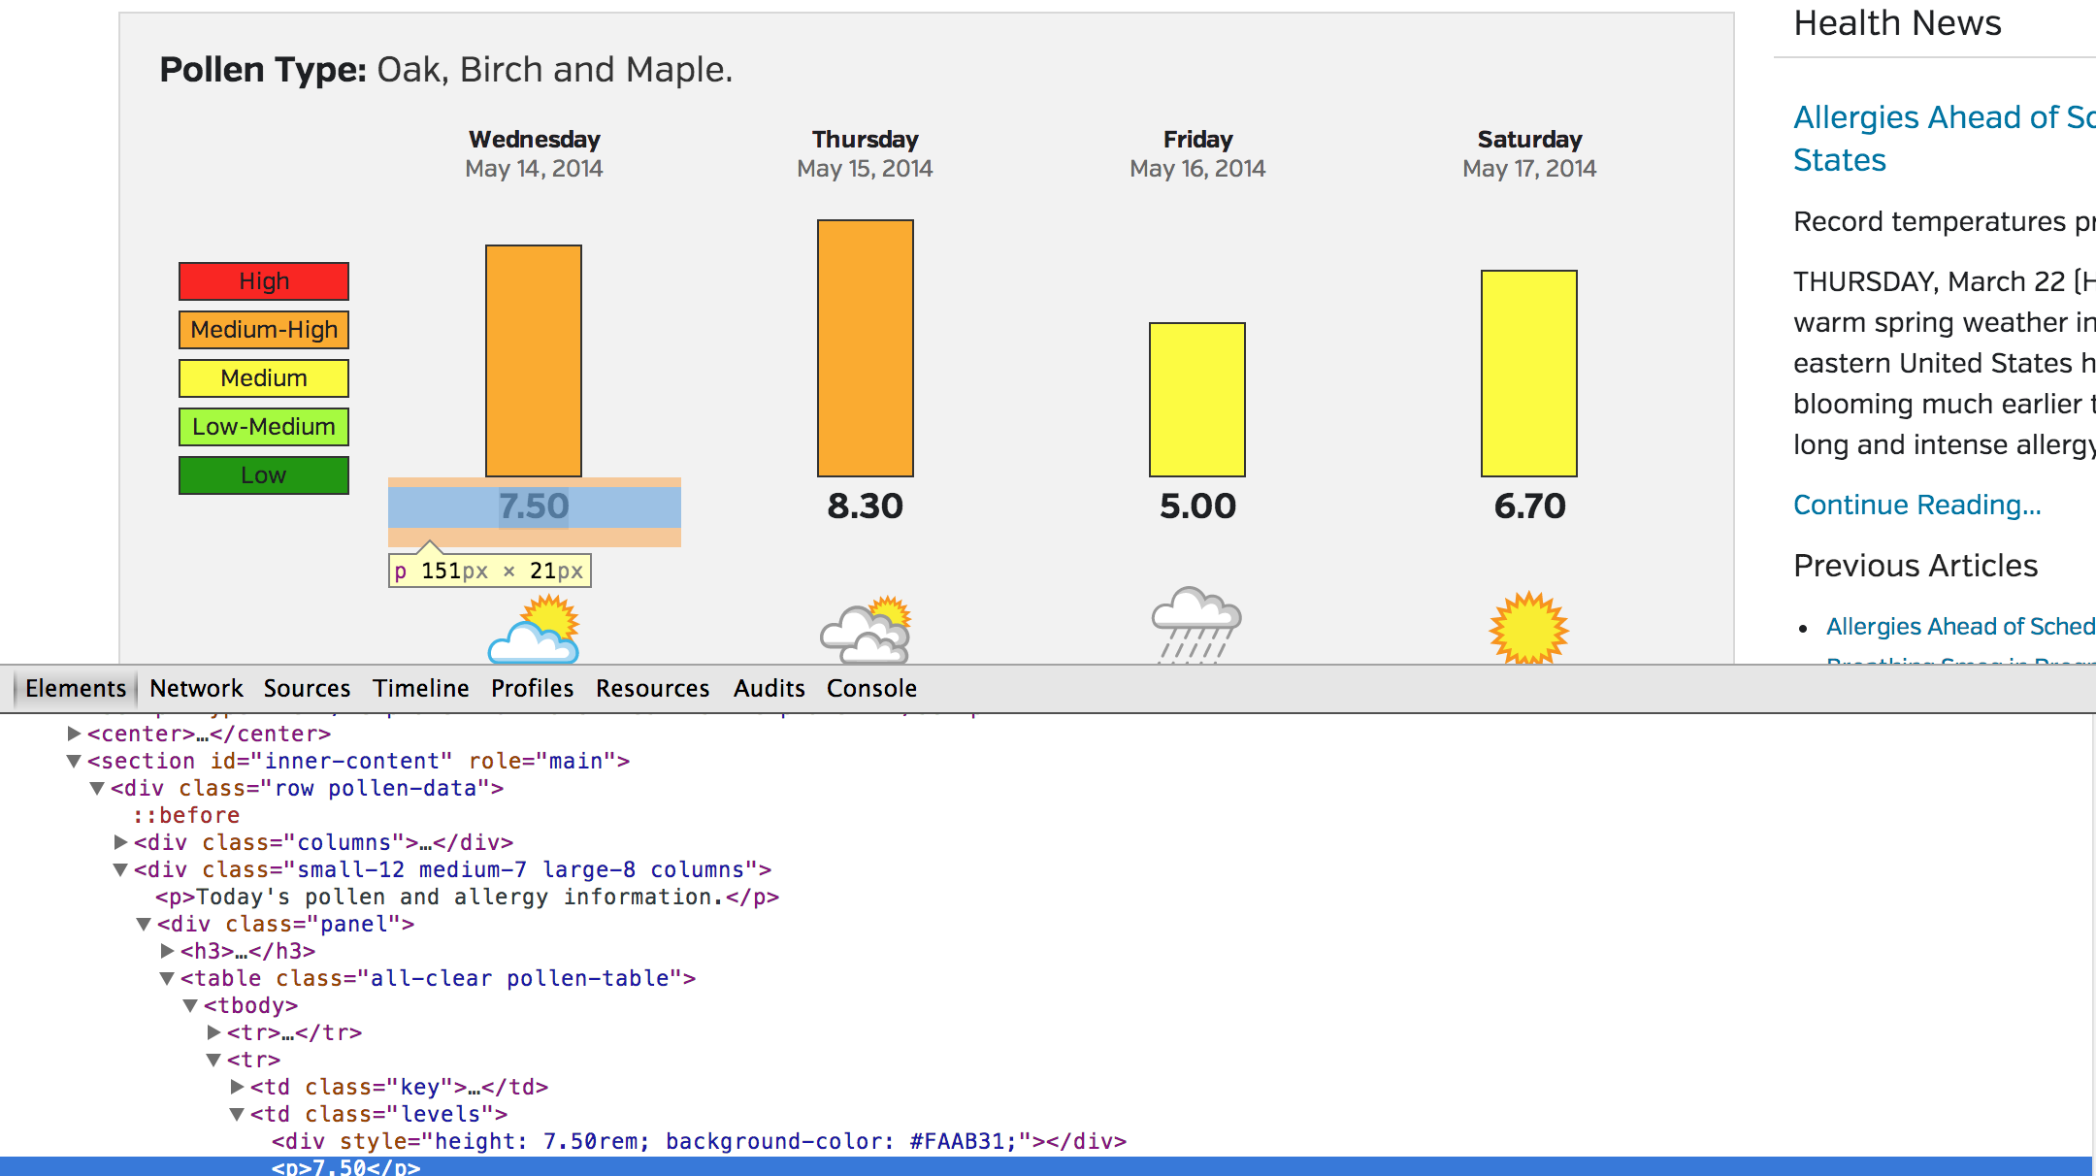Viewport: 2096px width, 1176px height.
Task: Click the dark green Low legend box
Action: click(264, 475)
